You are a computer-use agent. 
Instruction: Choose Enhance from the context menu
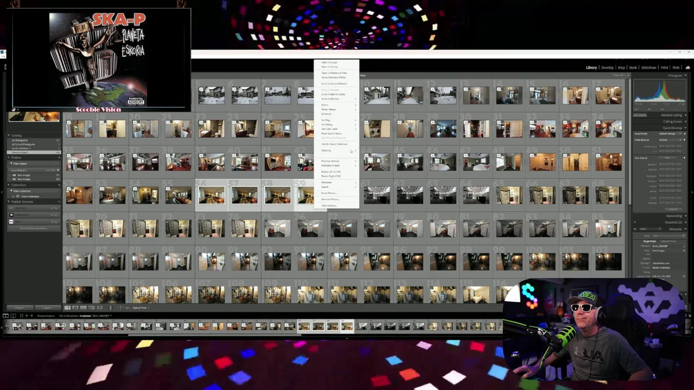(336, 114)
